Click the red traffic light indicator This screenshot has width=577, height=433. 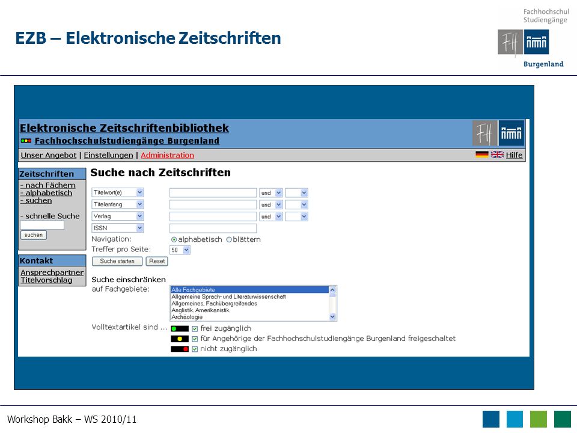coord(180,349)
